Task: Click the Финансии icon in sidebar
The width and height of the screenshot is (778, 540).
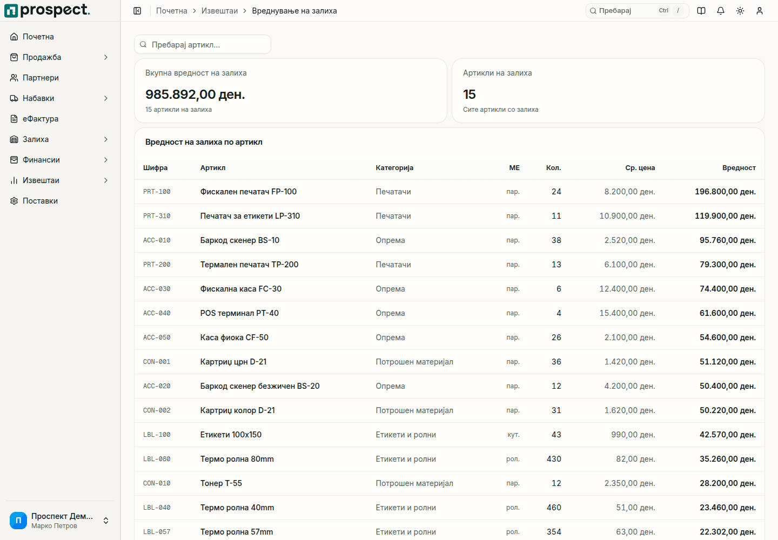Action: pos(14,160)
